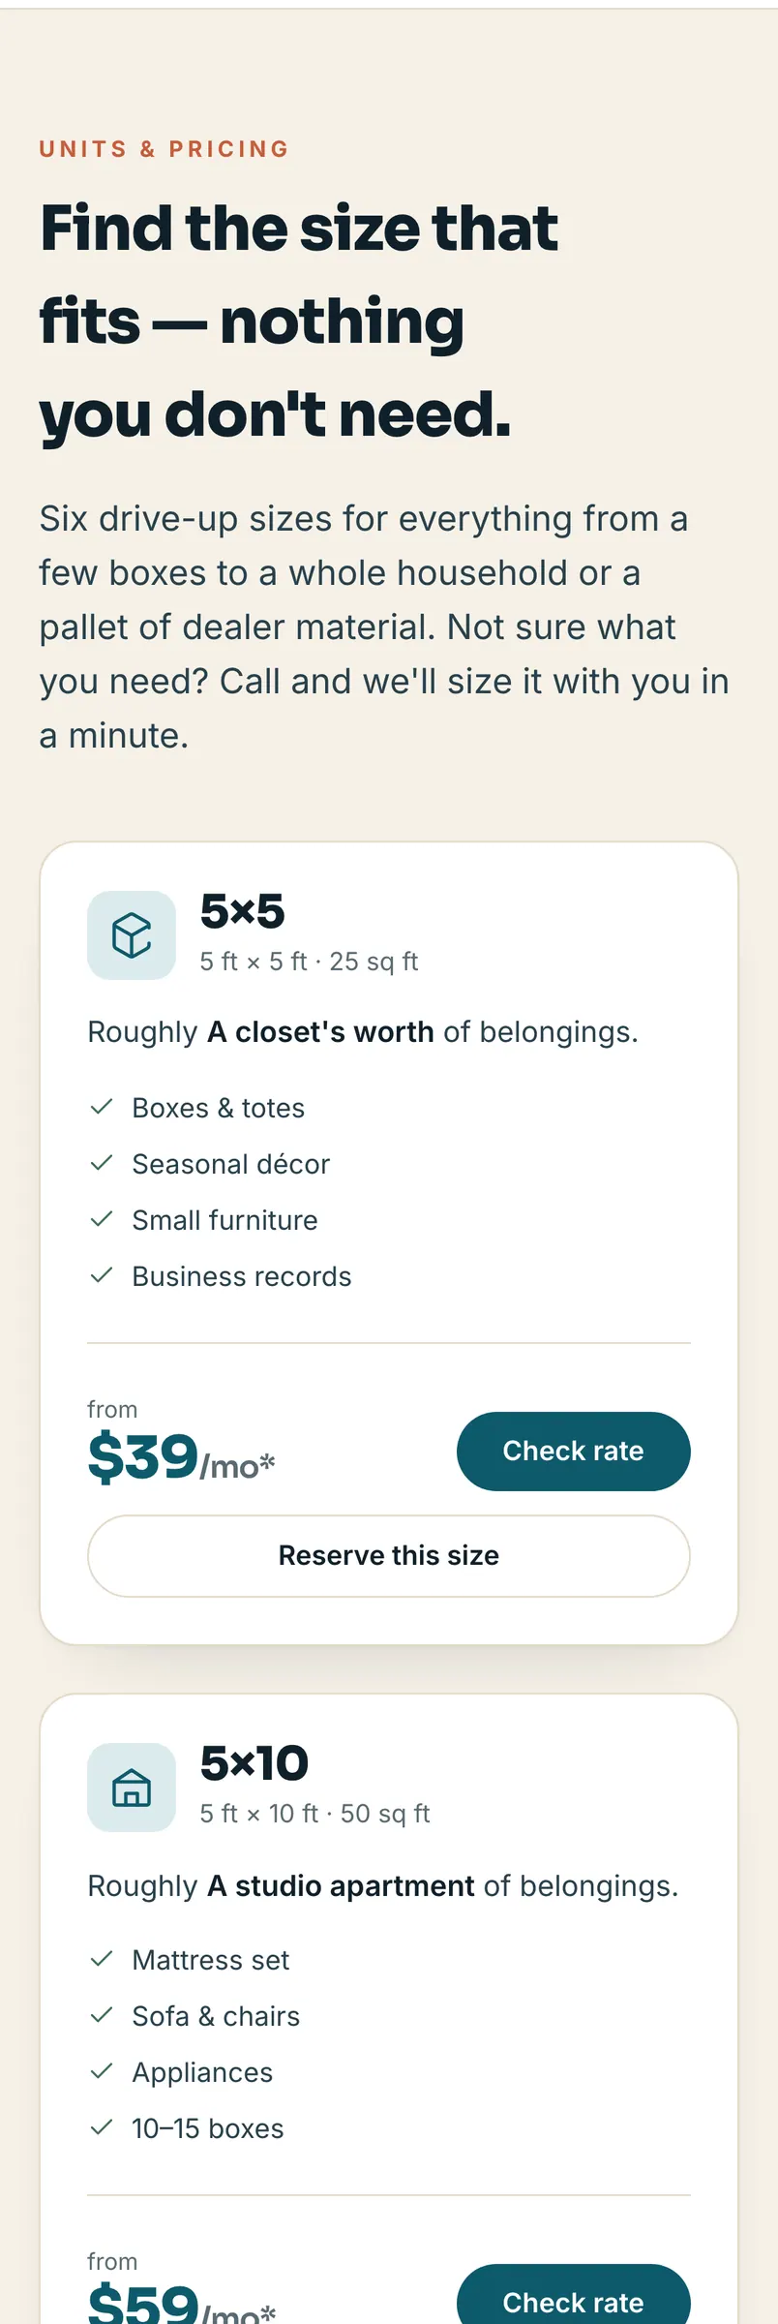Click the $39/mo price on 5×5 card

pyautogui.click(x=181, y=1458)
